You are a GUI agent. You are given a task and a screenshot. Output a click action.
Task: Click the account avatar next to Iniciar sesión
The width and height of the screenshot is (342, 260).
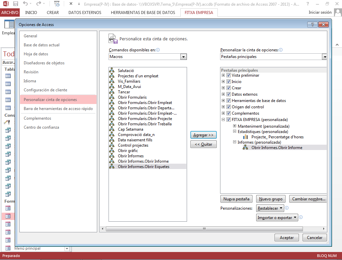click(338, 12)
